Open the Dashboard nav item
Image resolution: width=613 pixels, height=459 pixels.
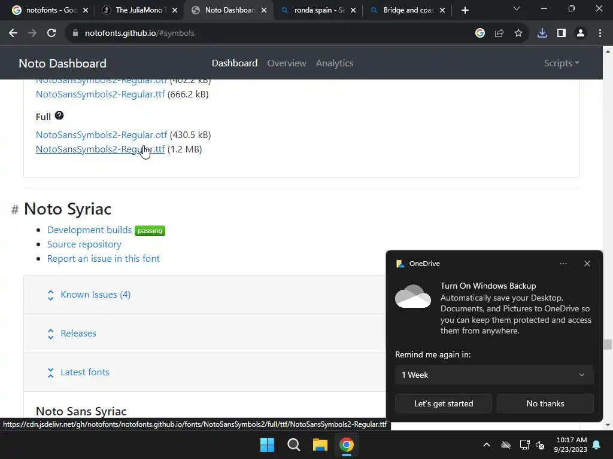click(235, 63)
